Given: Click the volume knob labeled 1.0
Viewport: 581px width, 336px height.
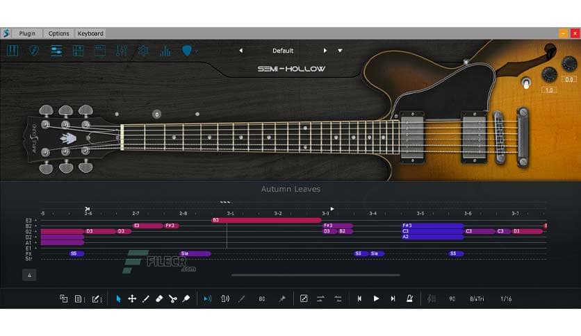Looking at the screenshot, I should pos(549,74).
